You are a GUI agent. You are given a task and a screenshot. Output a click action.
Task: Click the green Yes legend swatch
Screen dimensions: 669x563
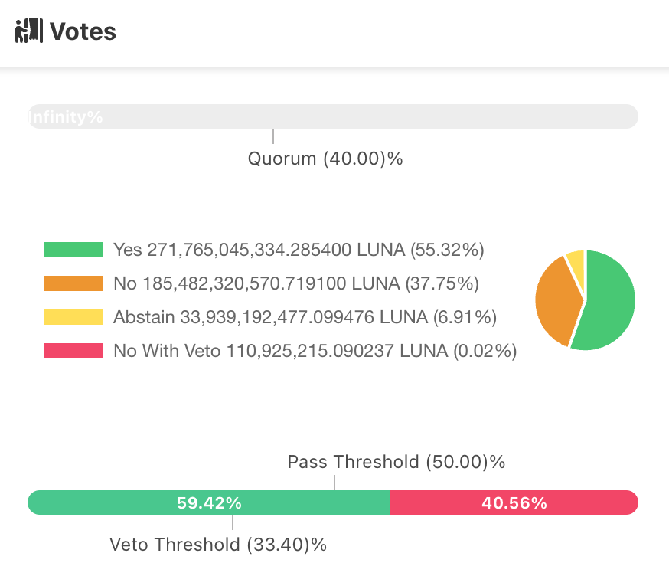tap(73, 250)
